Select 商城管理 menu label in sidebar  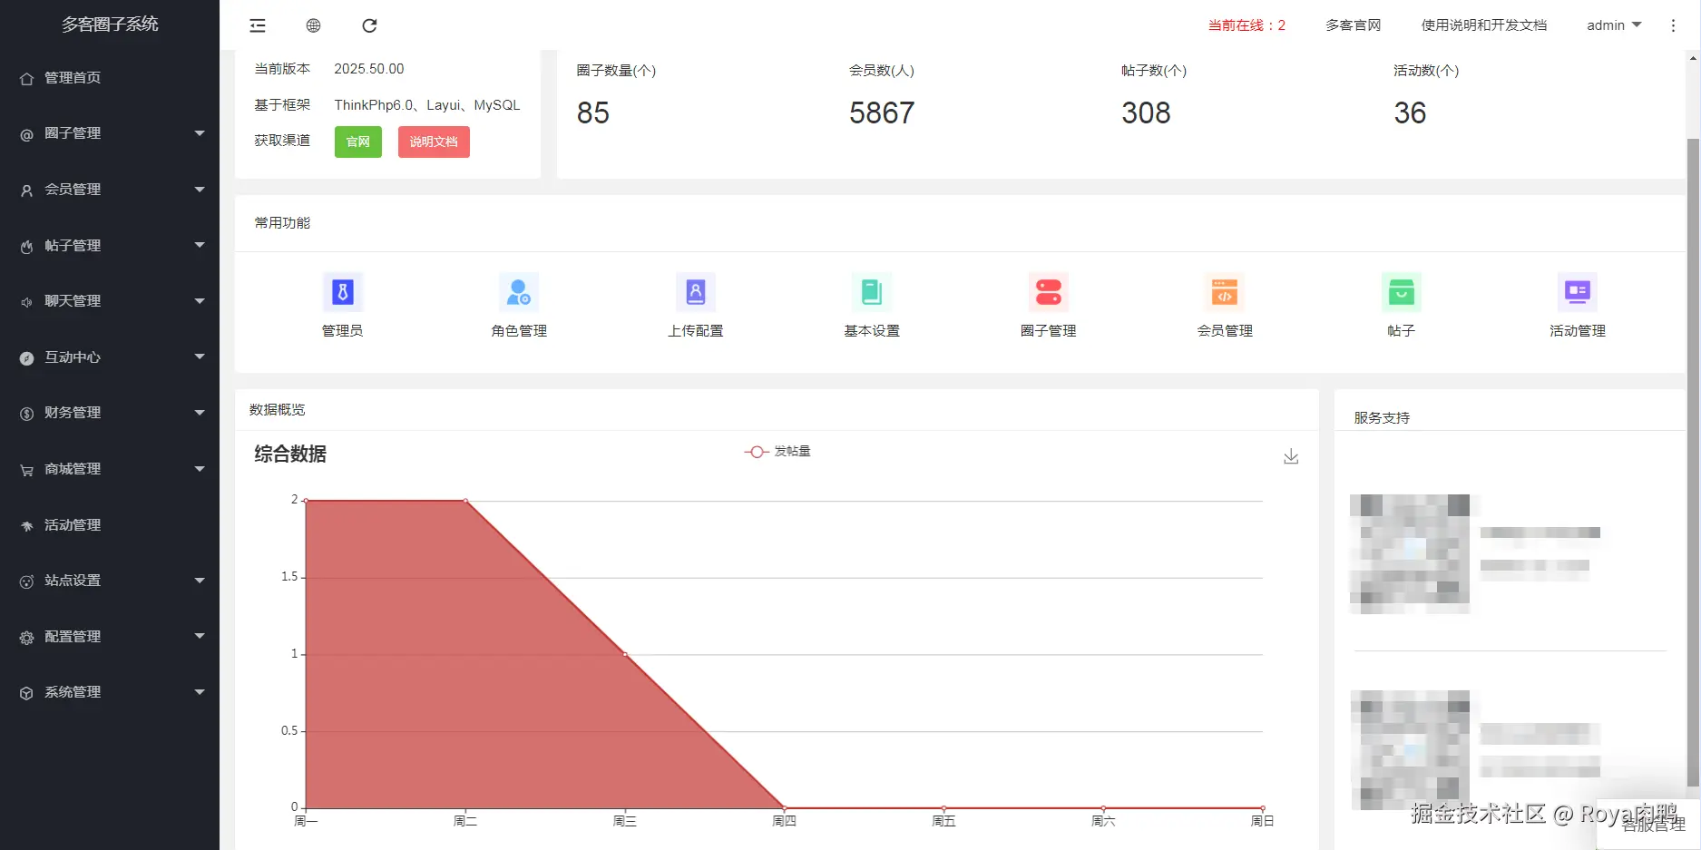tap(73, 469)
